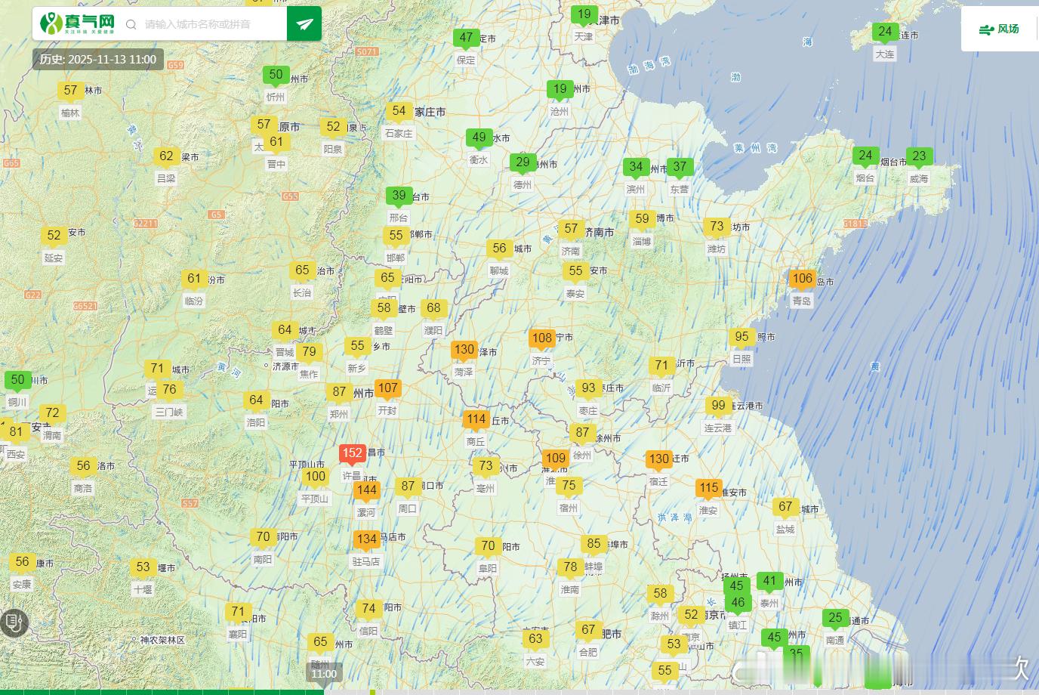Viewport: 1039px width, 695px height.
Task: Click the 忻州 AQI marker 50
Action: click(x=276, y=74)
